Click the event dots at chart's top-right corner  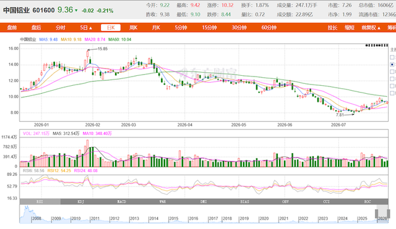pos(377,45)
